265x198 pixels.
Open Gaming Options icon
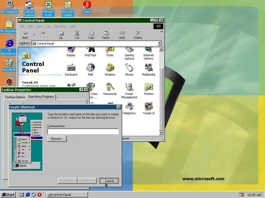[129, 54]
